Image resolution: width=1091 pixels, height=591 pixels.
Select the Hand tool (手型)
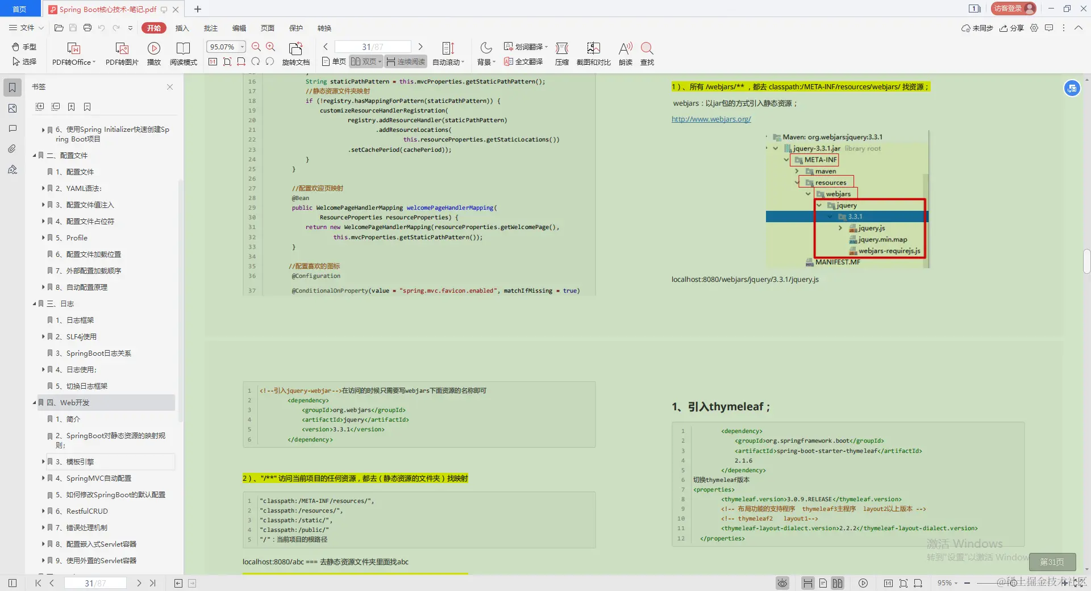point(24,47)
